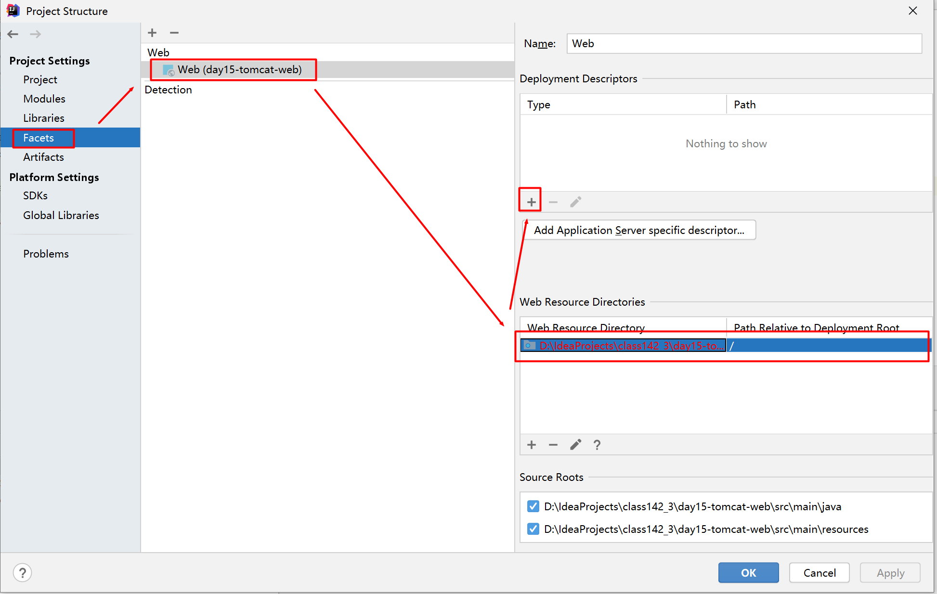Remove the selected facet with the top minus icon

pos(174,33)
